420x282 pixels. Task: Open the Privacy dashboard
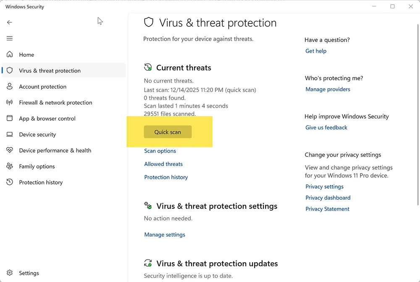pos(328,198)
